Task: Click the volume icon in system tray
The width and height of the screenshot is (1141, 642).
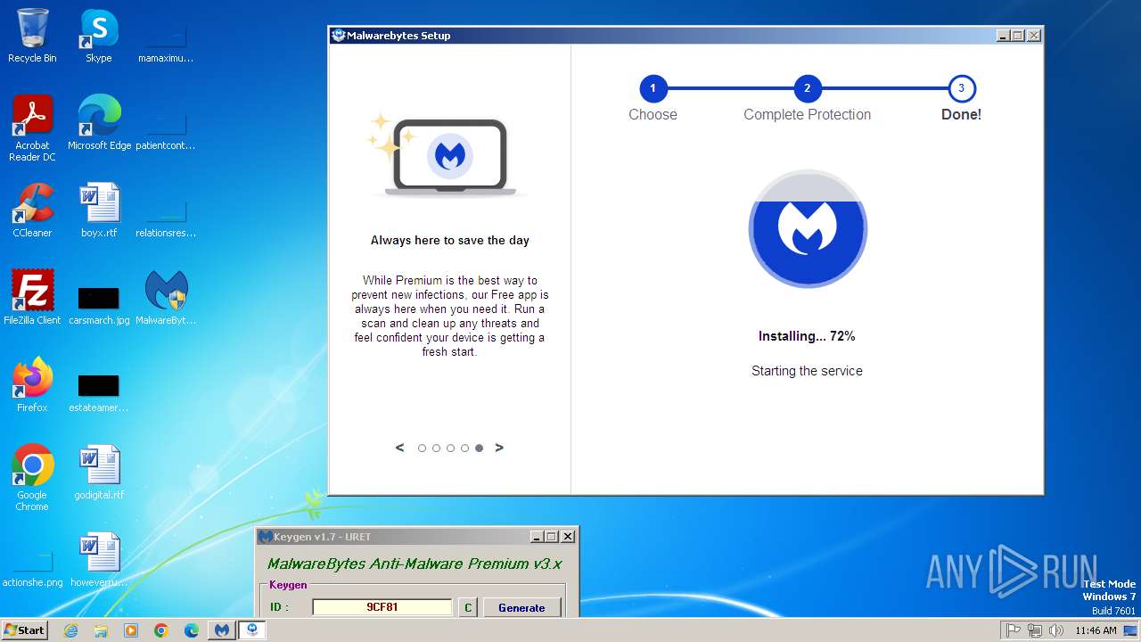Action: coord(1056,630)
